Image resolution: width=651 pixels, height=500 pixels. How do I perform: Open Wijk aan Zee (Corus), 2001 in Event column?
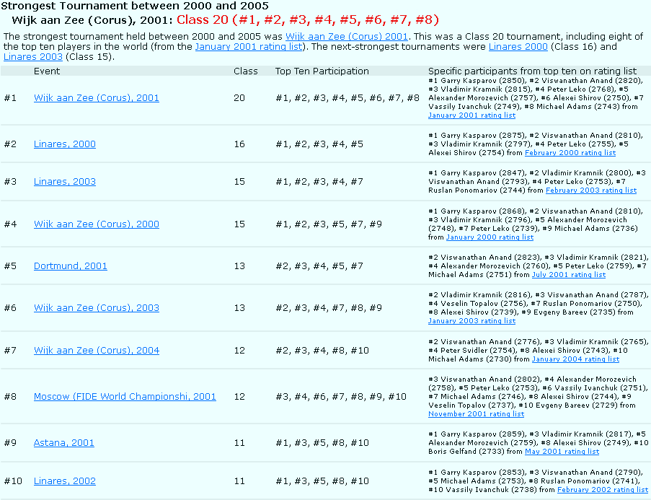[x=97, y=97]
